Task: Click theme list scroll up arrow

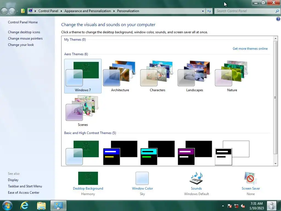Action: tap(276, 38)
